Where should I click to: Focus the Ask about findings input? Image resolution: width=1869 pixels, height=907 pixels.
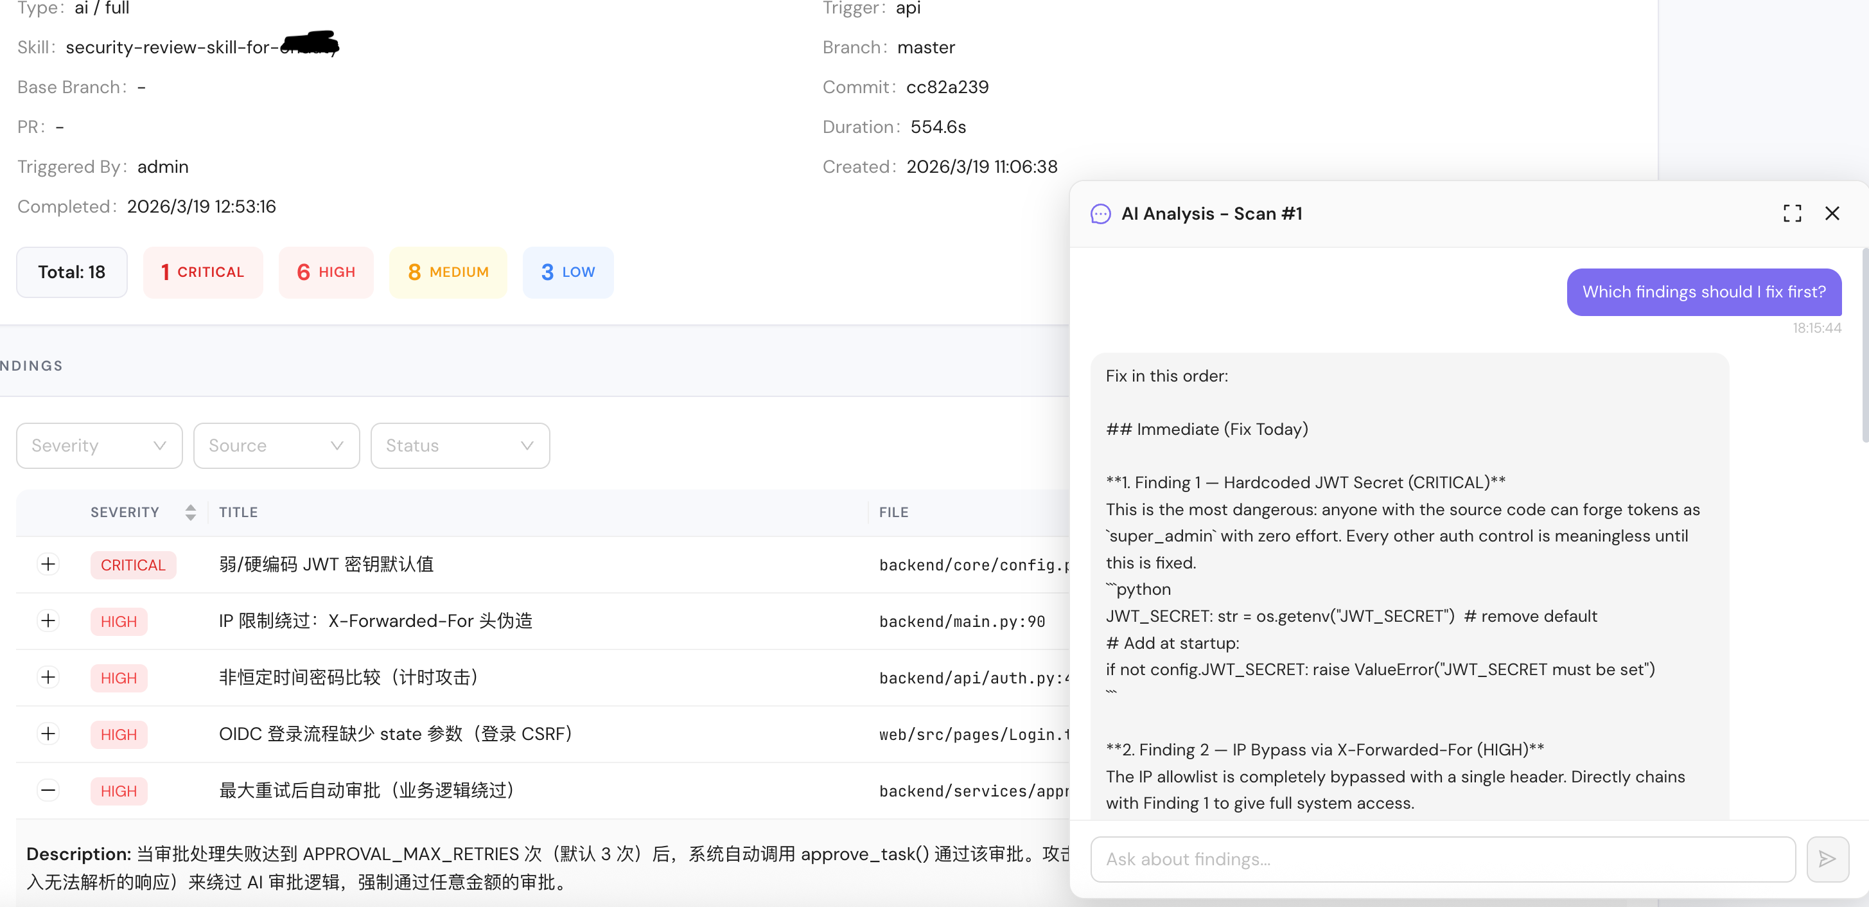pyautogui.click(x=1443, y=859)
